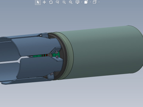Click the Zoom in/out magnifier tool

pos(57,2)
